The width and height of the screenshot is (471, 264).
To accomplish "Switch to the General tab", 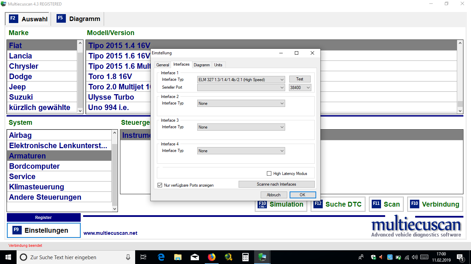I will click(x=163, y=65).
